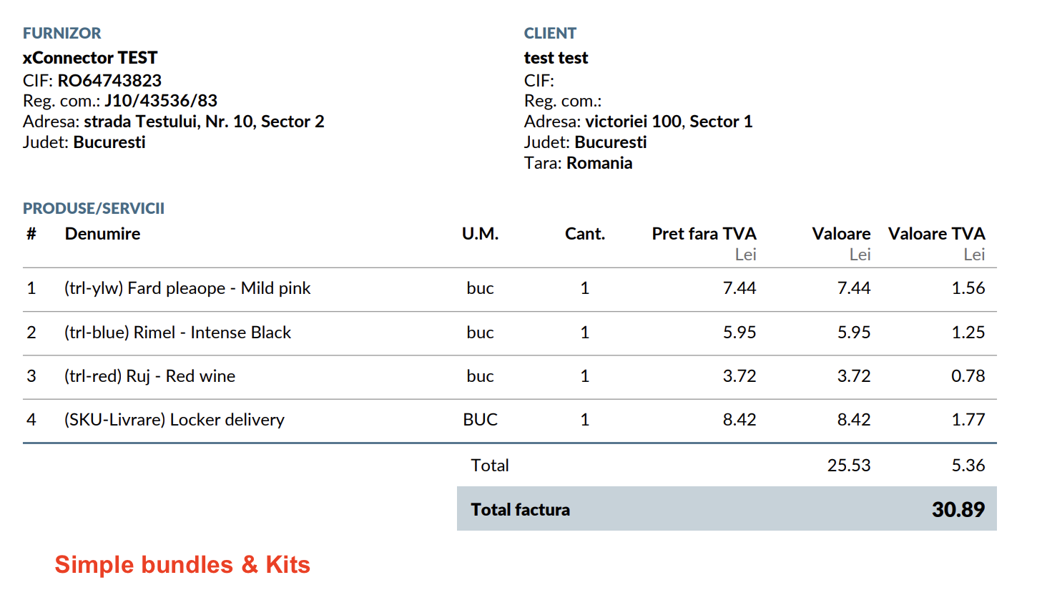
Task: Click the supplier name xConnector TEST
Action: [90, 57]
